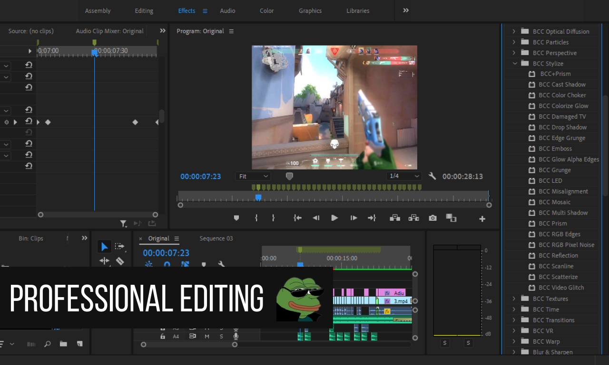Click the filter properties funnel icon
The width and height of the screenshot is (609, 365).
(123, 223)
